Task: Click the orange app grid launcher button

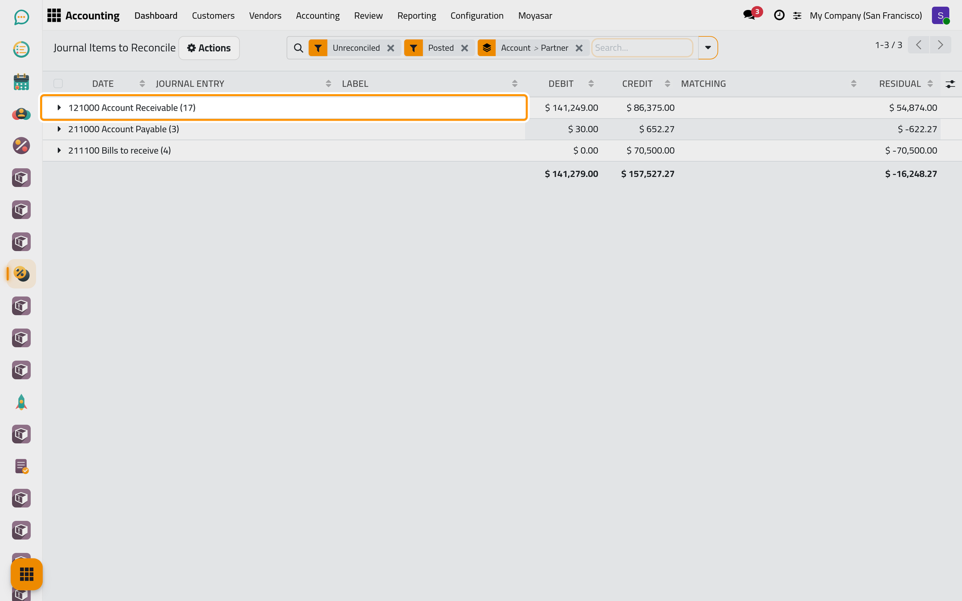Action: tap(27, 574)
